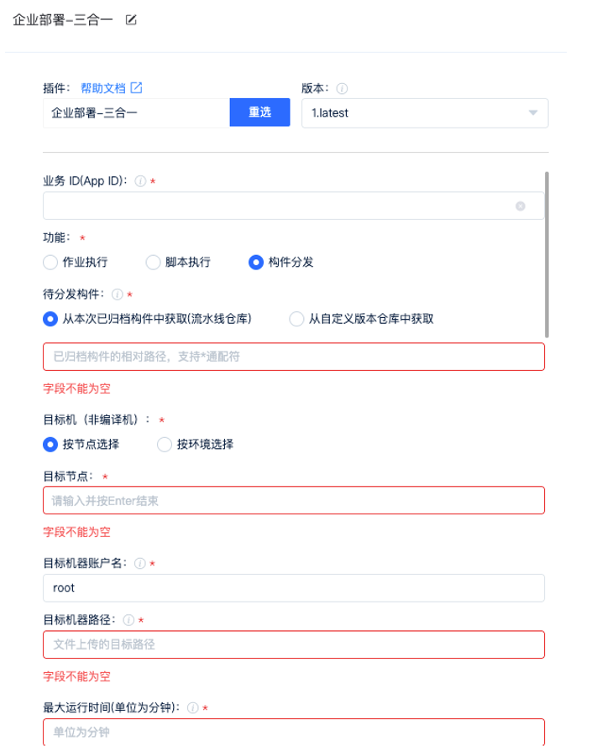Clear the 业务 ID field using clear icon
Screen dimensions: 602x751
click(521, 206)
